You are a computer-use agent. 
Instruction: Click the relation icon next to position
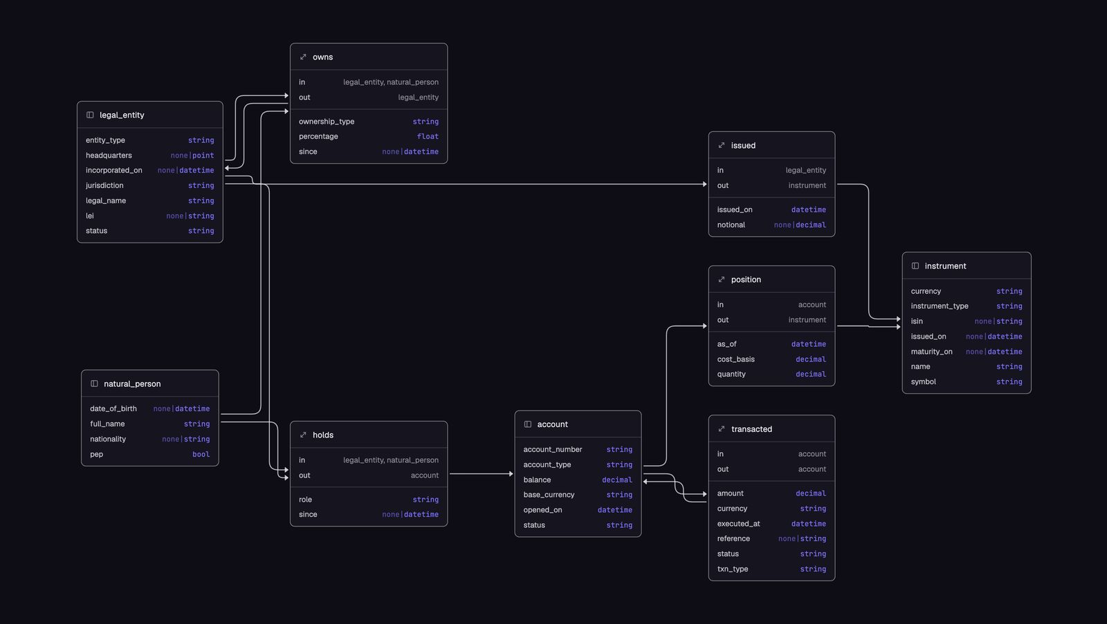pos(722,279)
